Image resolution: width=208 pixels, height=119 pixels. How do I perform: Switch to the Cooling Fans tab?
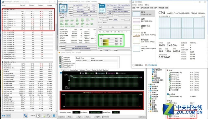[x=74, y=70]
